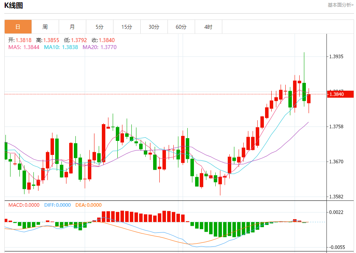Select the 60分 timeframe tab

click(181, 27)
